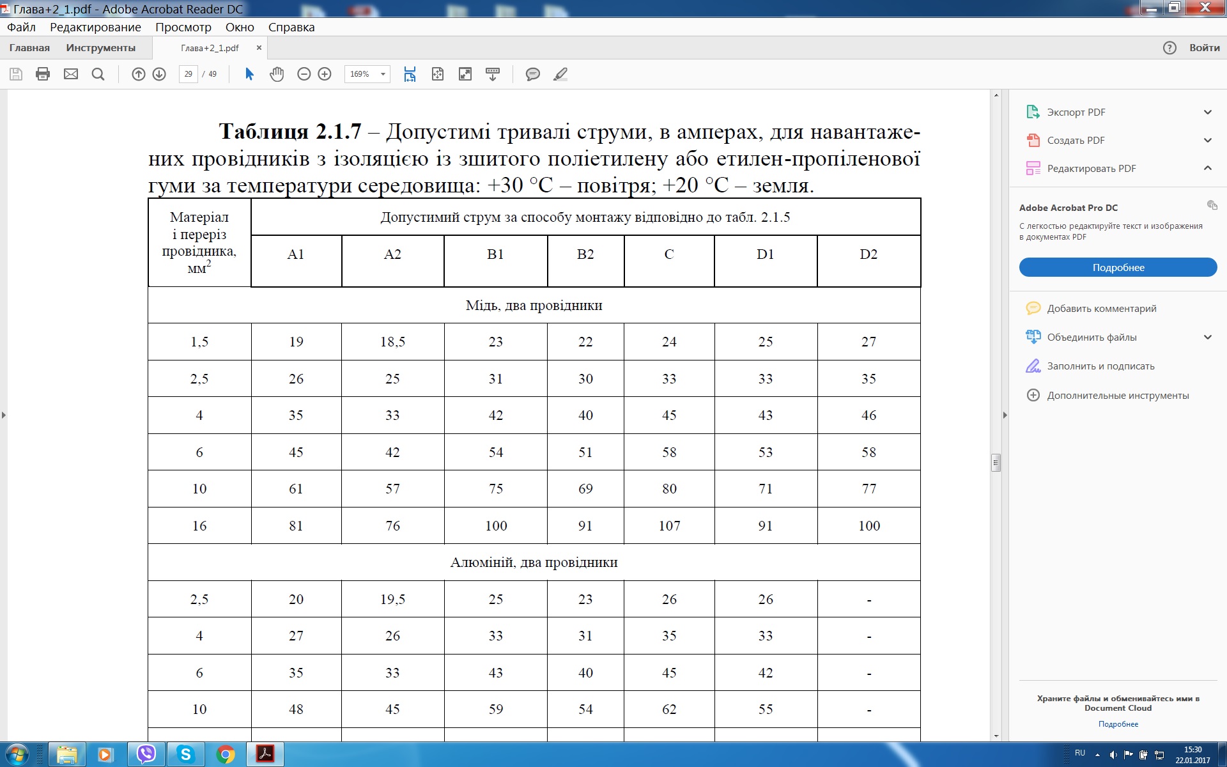Click the email envelope icon
This screenshot has width=1227, height=767.
click(x=71, y=74)
